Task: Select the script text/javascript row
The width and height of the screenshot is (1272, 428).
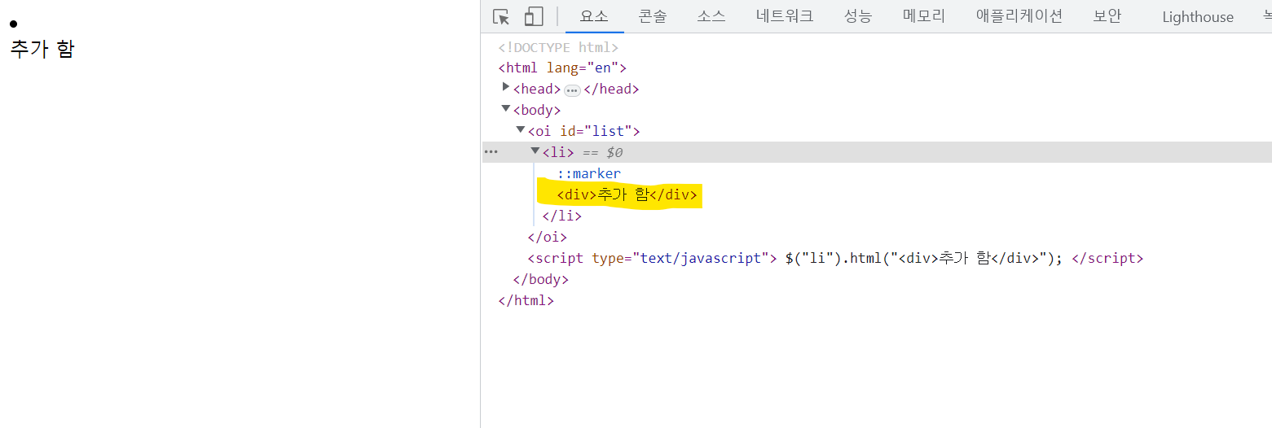Action: tap(835, 258)
